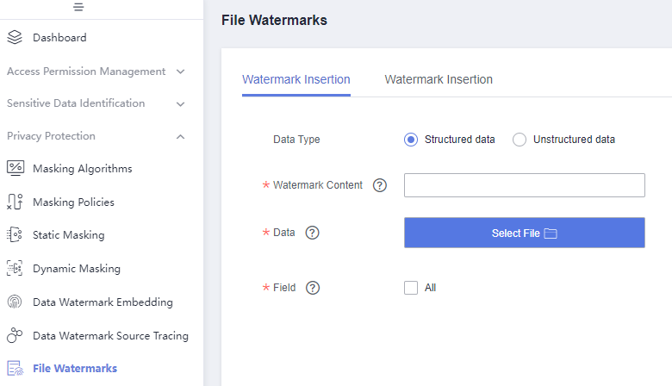
Task: Click the Watermark Content input field
Action: click(524, 185)
